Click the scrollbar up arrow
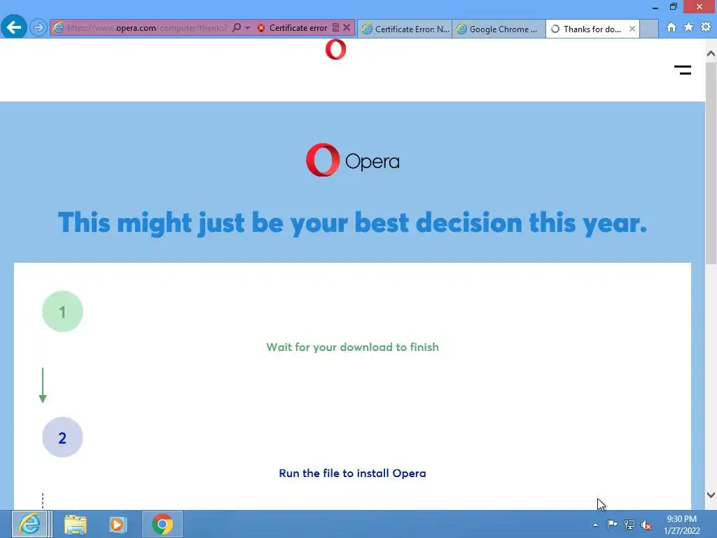717x538 pixels. [x=711, y=54]
